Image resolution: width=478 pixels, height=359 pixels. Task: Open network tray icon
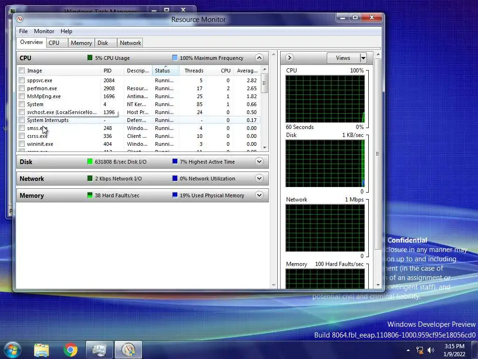pos(420,350)
